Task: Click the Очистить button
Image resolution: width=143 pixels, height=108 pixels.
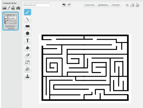Action: (90, 5)
